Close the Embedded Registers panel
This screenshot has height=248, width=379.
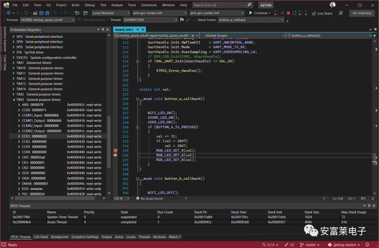pos(108,29)
